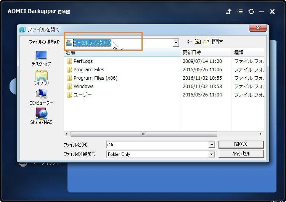This screenshot has width=286, height=202.
Task: Open the コンピューター location shortcut
Action: click(x=41, y=97)
